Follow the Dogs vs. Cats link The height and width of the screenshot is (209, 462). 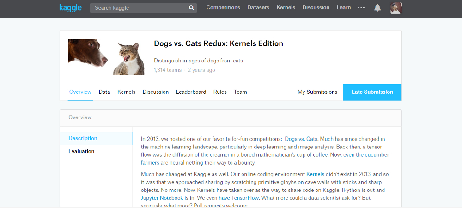pos(301,139)
